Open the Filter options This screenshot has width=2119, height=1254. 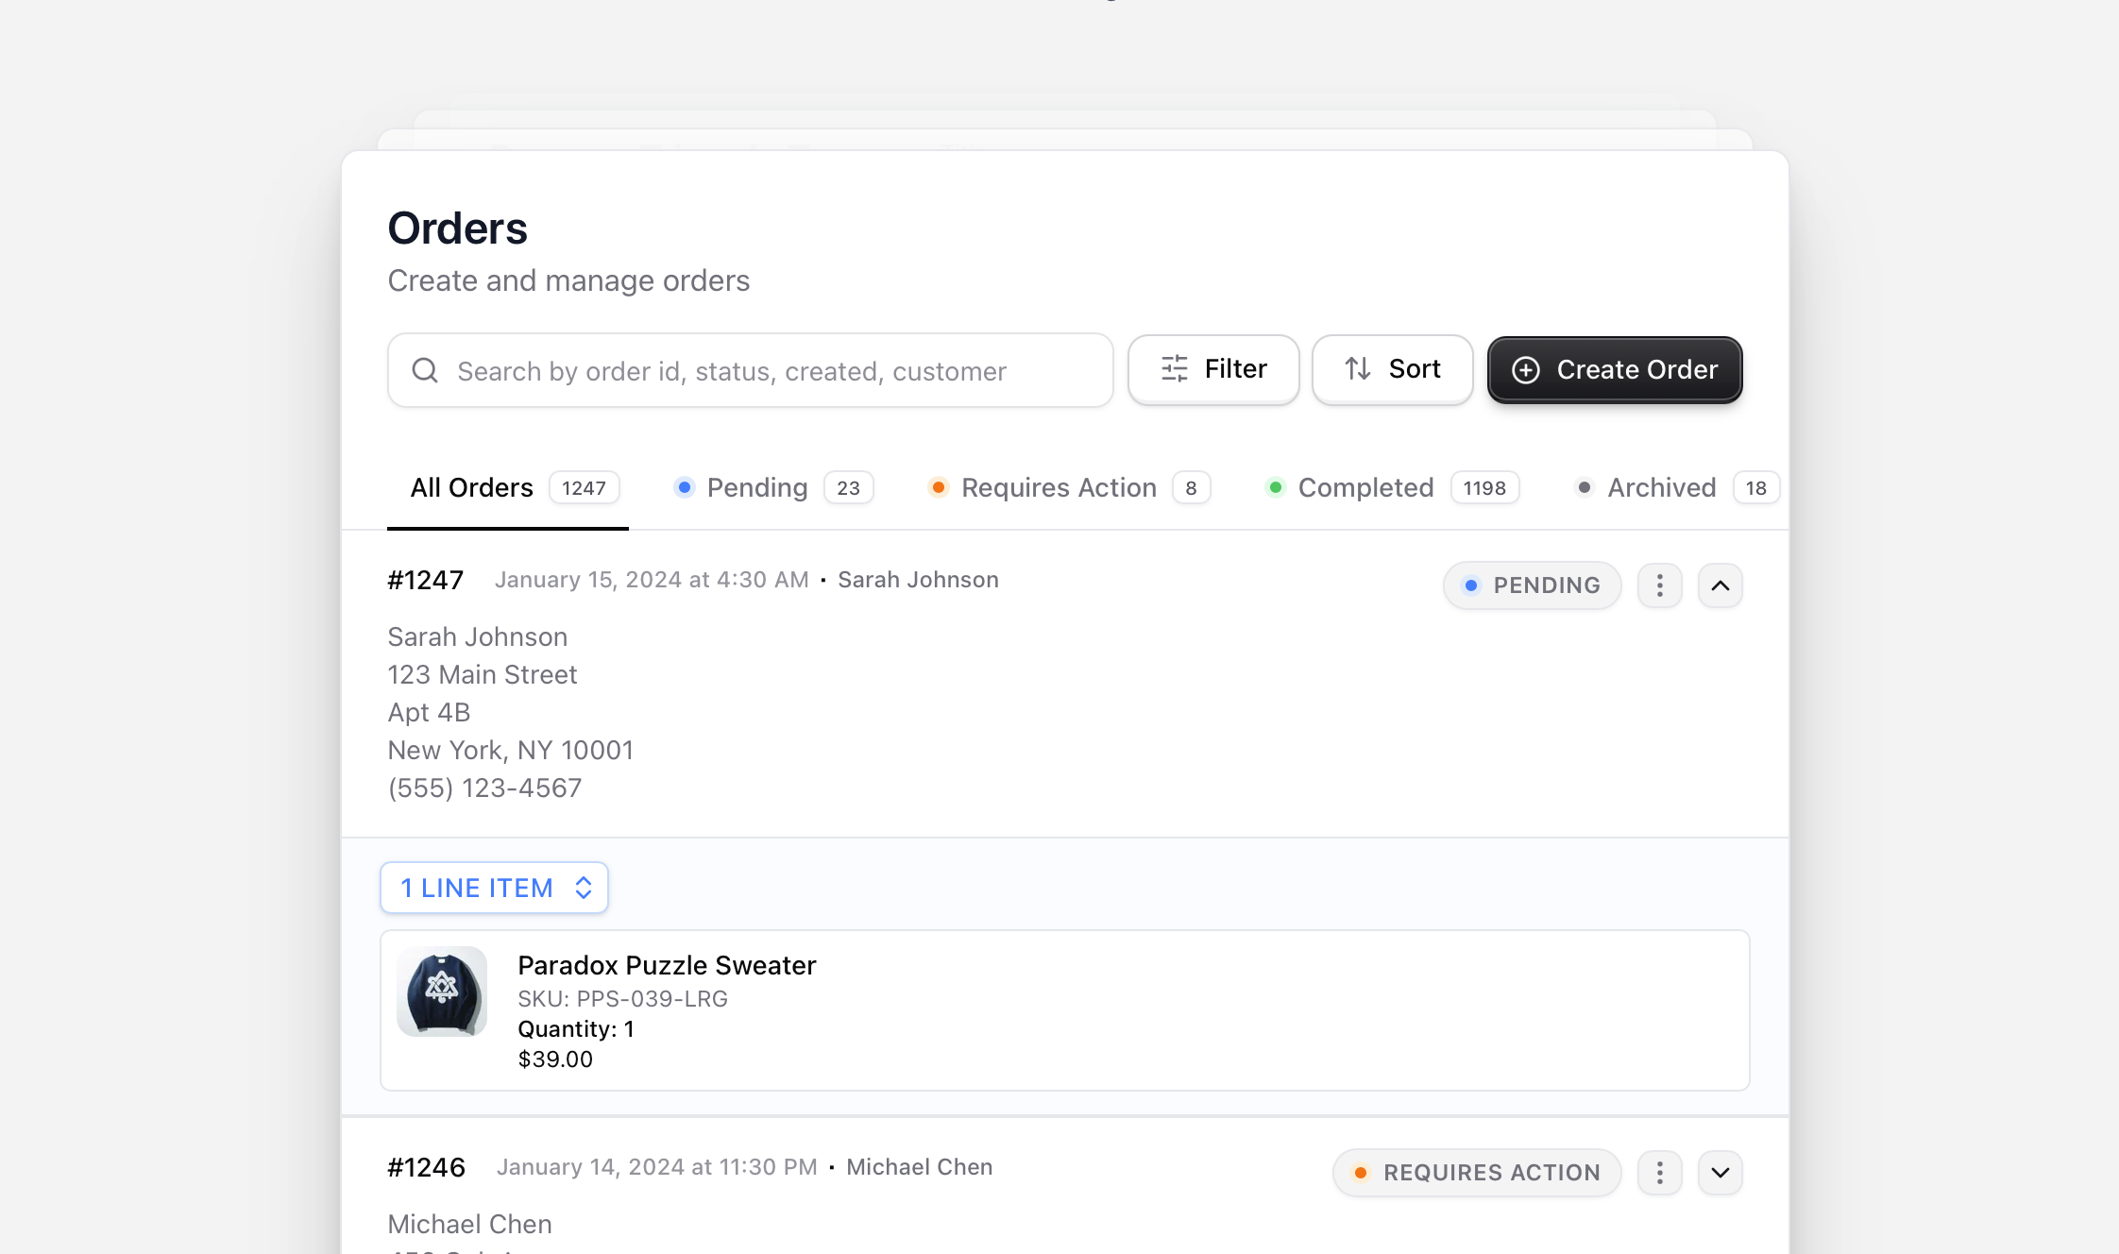click(1212, 369)
